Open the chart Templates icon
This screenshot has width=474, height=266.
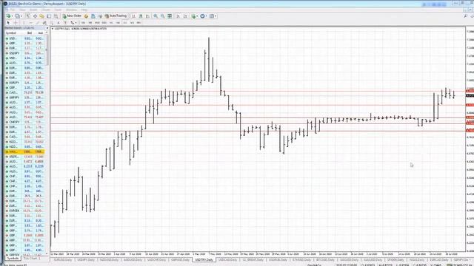(x=212, y=16)
